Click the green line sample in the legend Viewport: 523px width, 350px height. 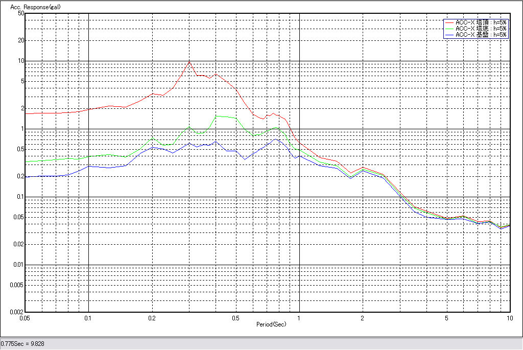[449, 29]
